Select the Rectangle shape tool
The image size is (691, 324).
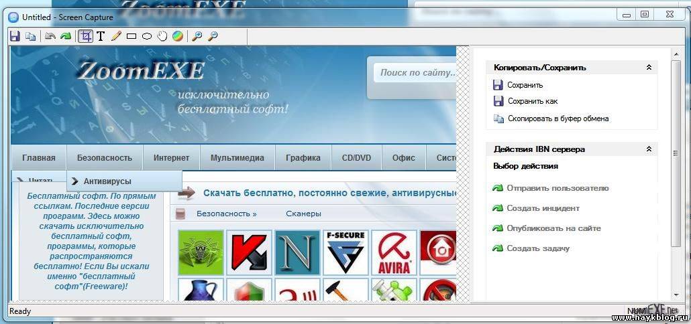[x=131, y=37]
